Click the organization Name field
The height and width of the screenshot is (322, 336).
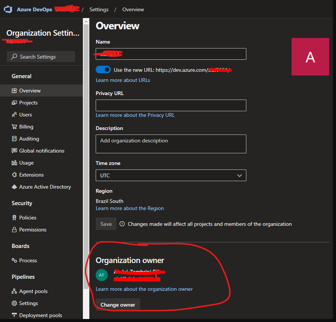click(x=171, y=54)
